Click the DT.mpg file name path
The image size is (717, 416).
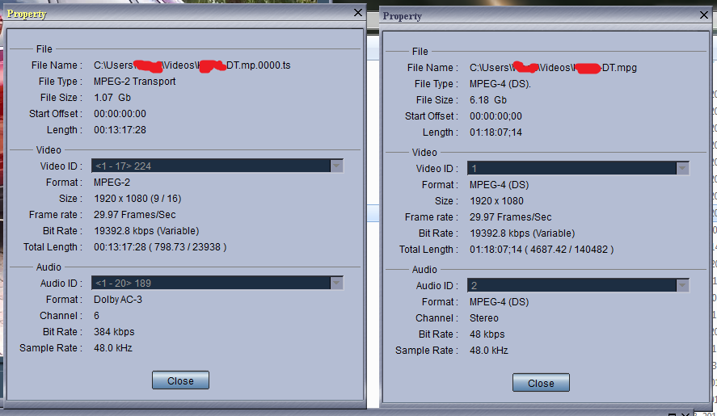(x=553, y=68)
